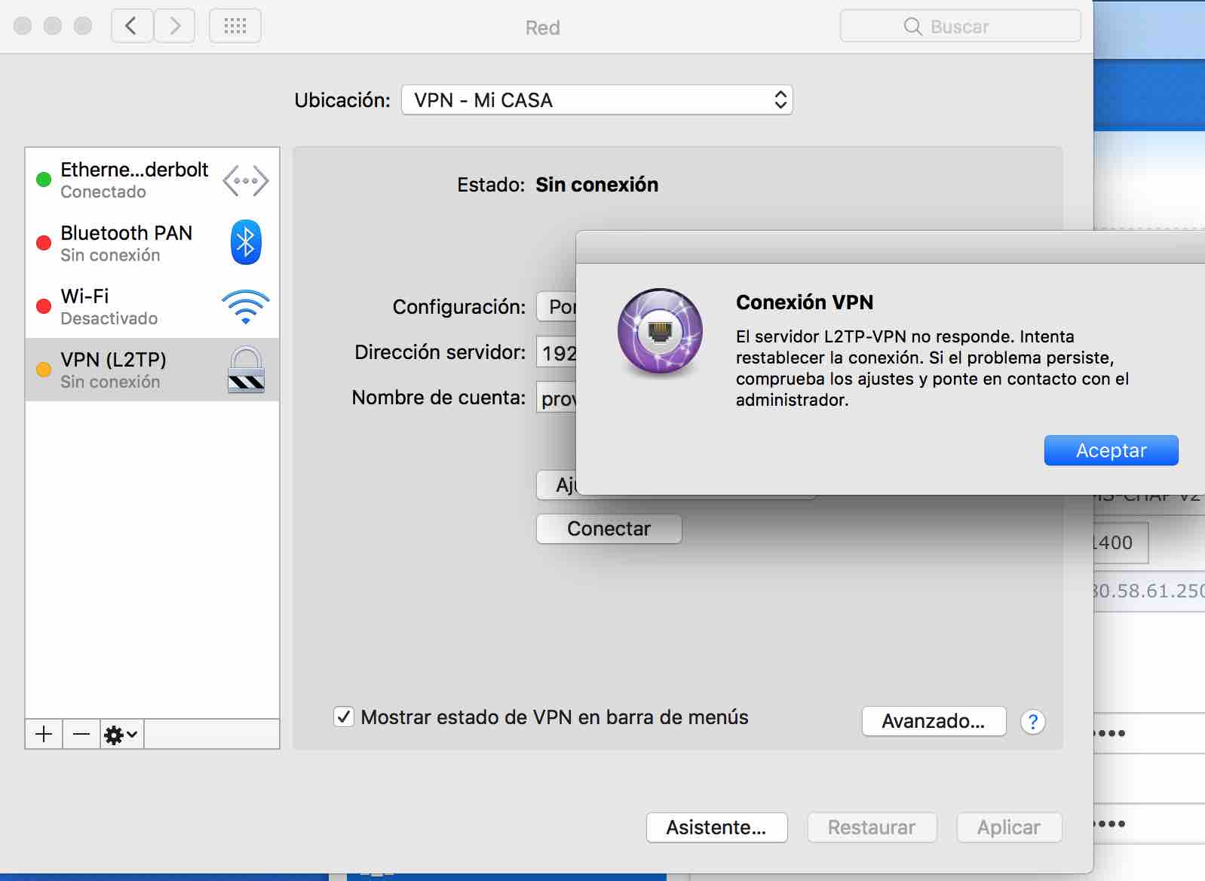Open the help question mark button
Image resolution: width=1205 pixels, height=881 pixels.
click(1032, 722)
